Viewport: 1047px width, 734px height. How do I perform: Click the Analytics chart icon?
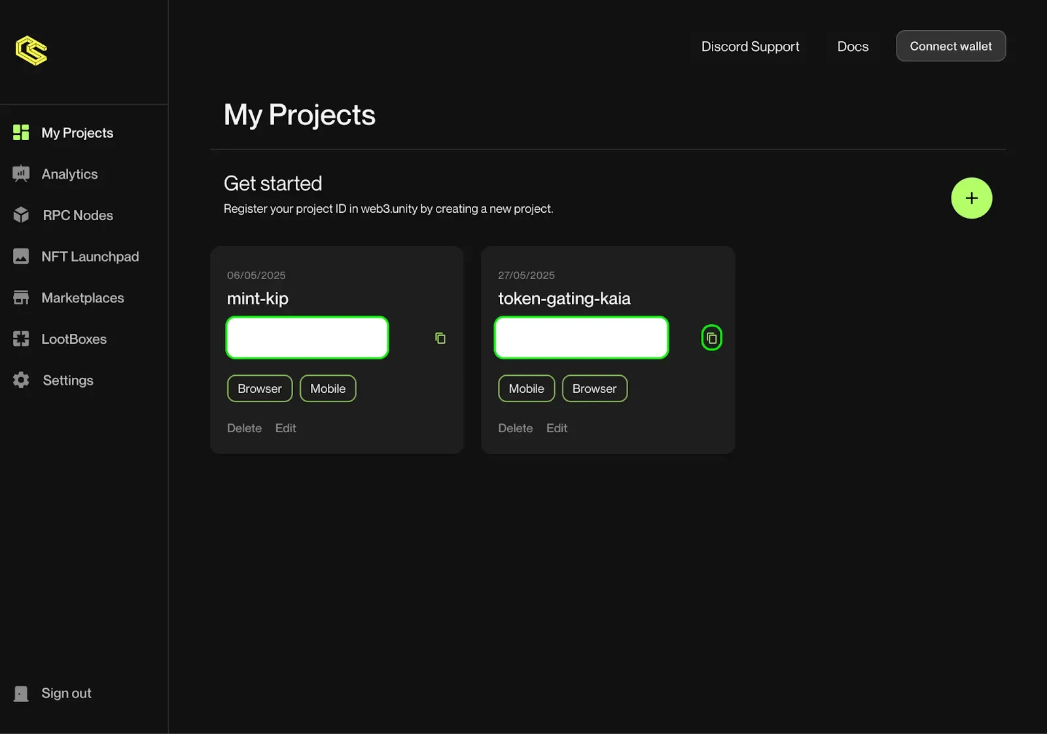coord(21,174)
